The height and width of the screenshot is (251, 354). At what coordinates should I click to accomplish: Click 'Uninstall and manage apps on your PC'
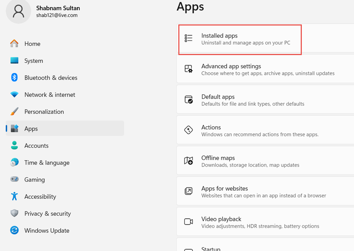click(246, 43)
